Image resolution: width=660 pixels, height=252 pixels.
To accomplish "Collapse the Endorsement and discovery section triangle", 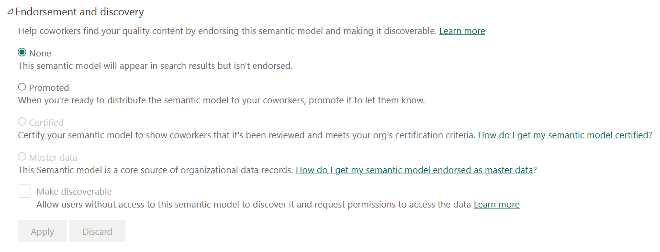I will click(x=11, y=11).
